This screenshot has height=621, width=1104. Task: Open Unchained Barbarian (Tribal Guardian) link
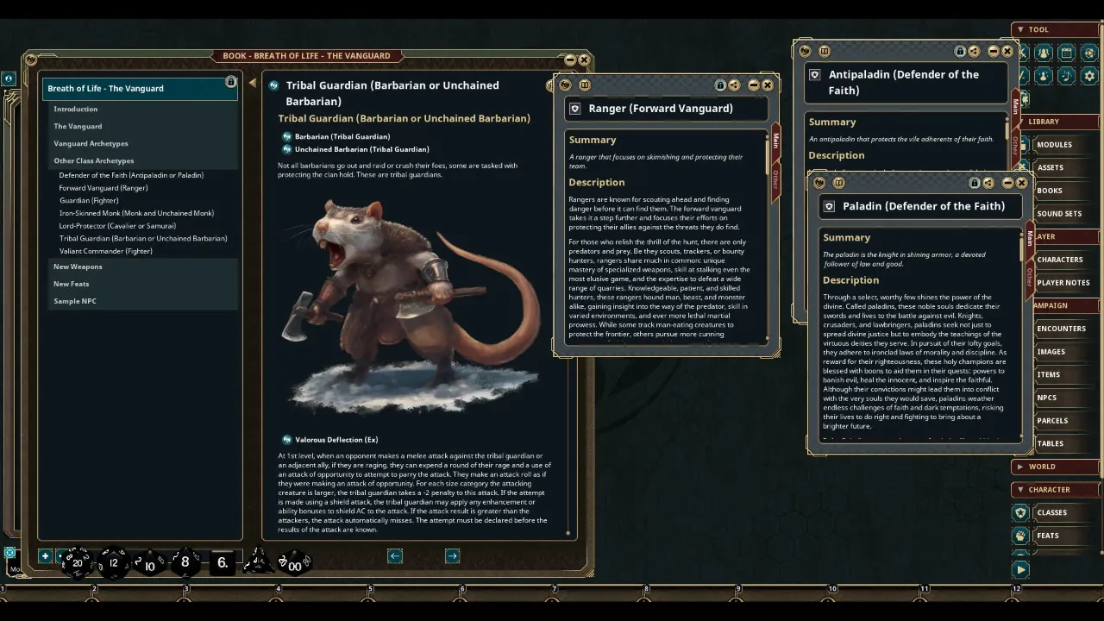click(362, 149)
